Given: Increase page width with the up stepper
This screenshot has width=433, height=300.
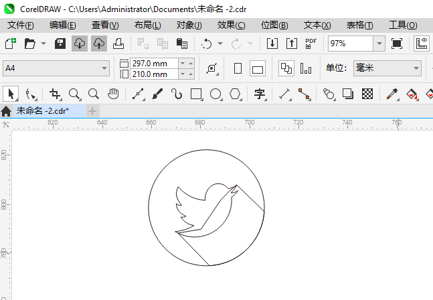Looking at the screenshot, I should coord(191,64).
